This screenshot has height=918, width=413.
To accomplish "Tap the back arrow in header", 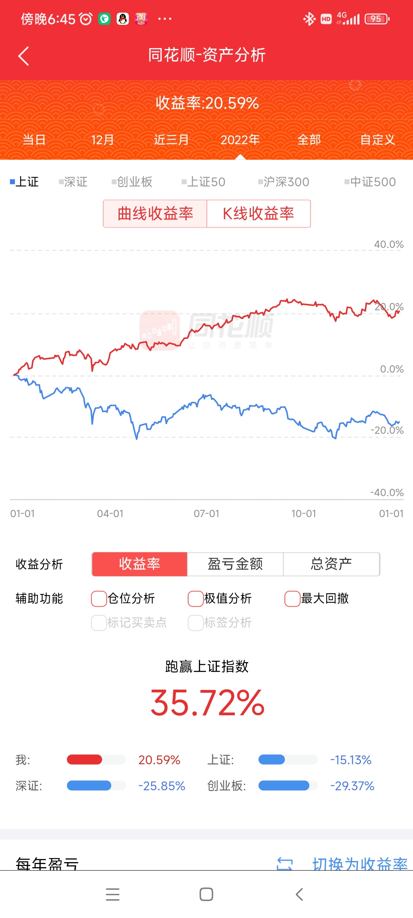I will tap(24, 56).
